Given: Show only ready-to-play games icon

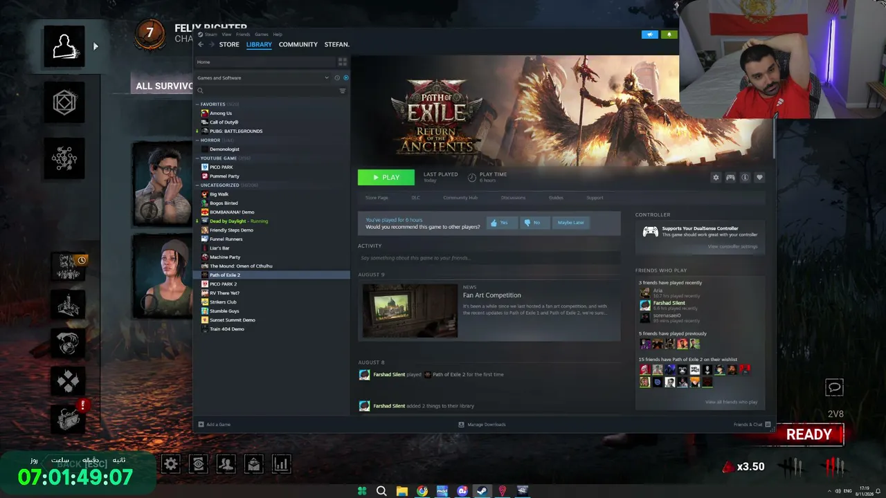Looking at the screenshot, I should [346, 77].
